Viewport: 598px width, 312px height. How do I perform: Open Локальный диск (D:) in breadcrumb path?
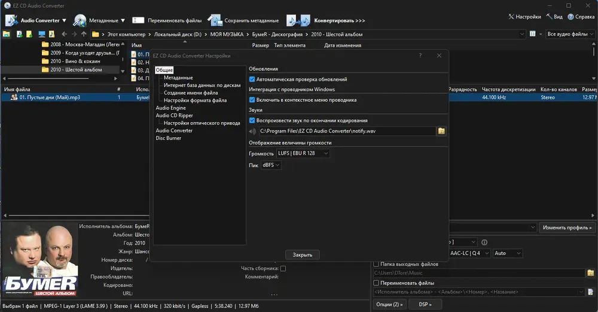point(178,34)
